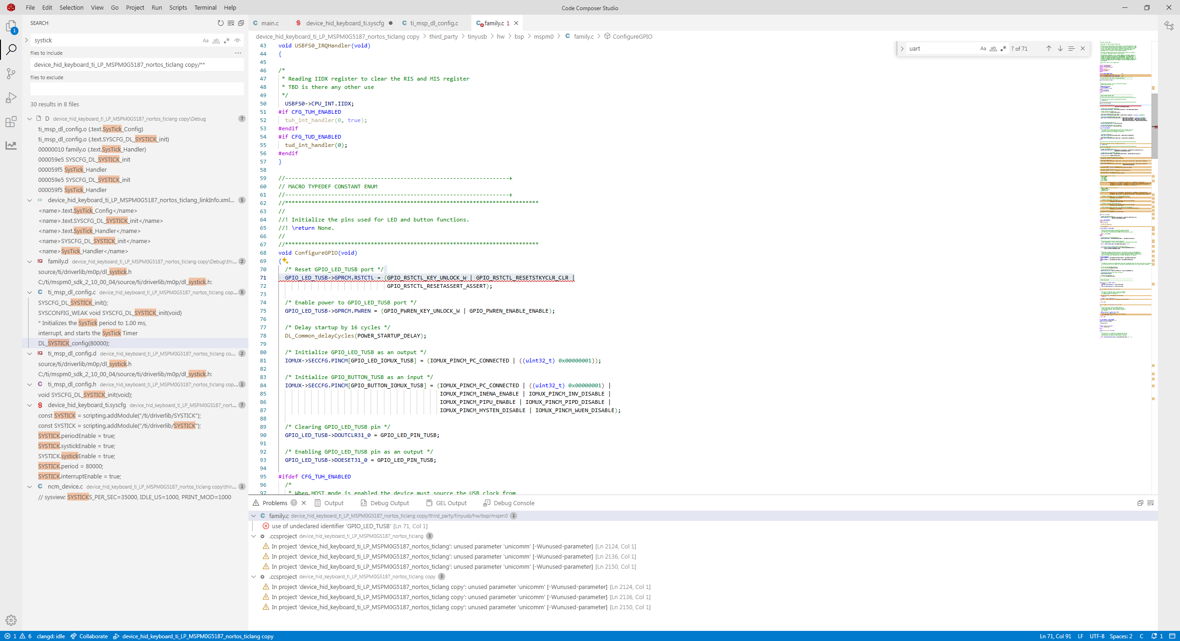This screenshot has width=1180, height=641.
Task: Refresh the search results
Action: tap(220, 23)
